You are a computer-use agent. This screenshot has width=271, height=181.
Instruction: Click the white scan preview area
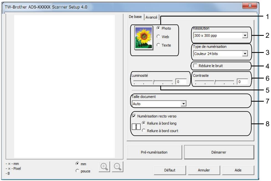click(x=64, y=87)
